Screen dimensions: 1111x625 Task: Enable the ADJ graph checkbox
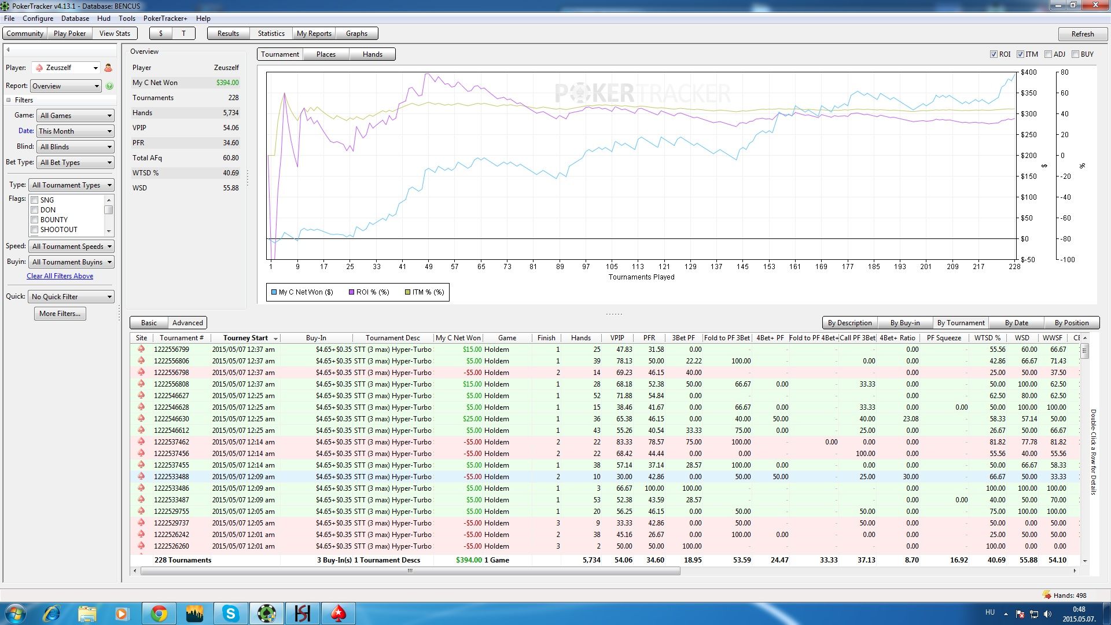[x=1048, y=54]
